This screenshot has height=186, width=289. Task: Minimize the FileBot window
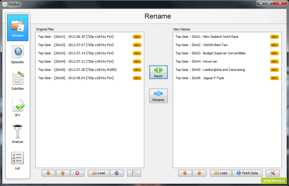(261, 3)
